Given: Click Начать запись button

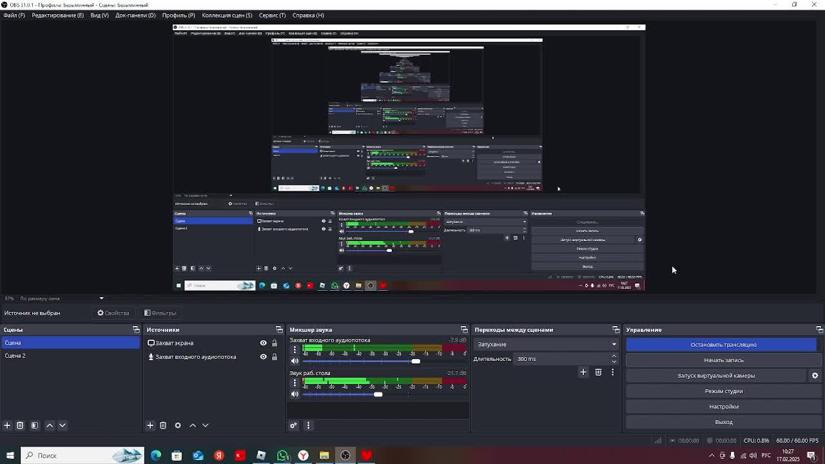Looking at the screenshot, I should [723, 360].
